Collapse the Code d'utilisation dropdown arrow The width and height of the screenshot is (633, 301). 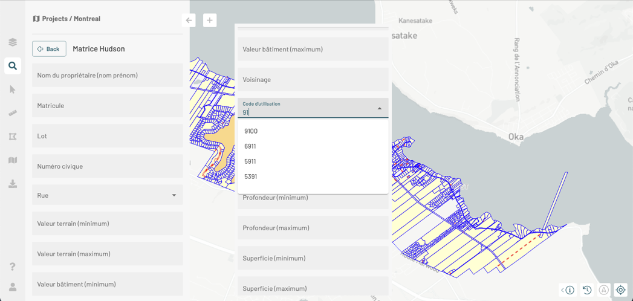click(380, 109)
